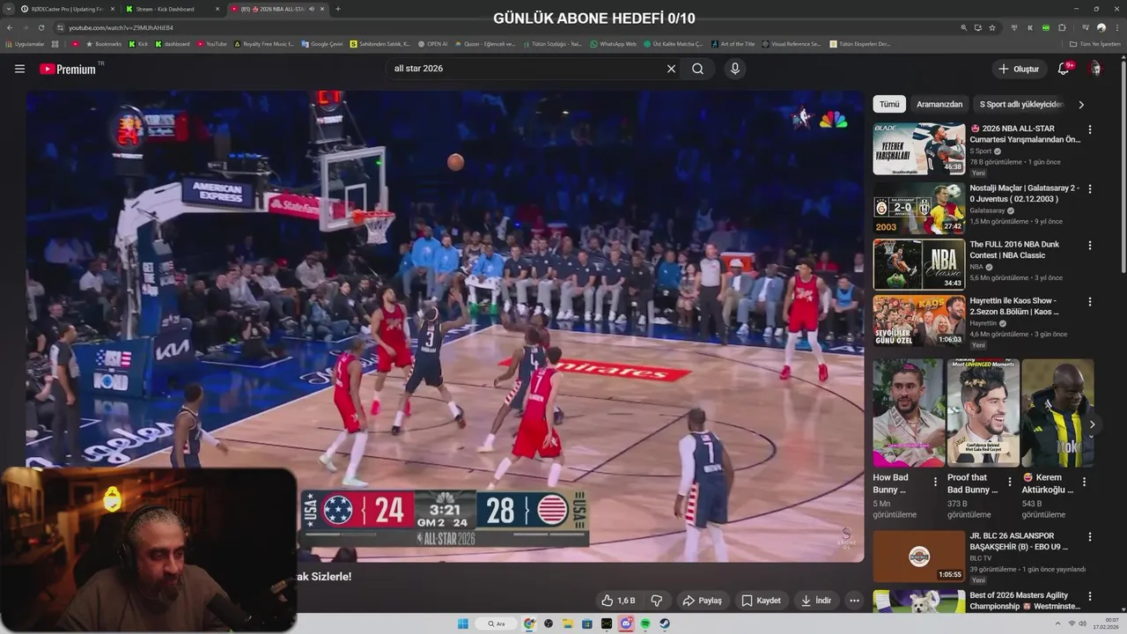Screen dimensions: 1127x634
Task: Open Discord from the taskbar
Action: 626,623
